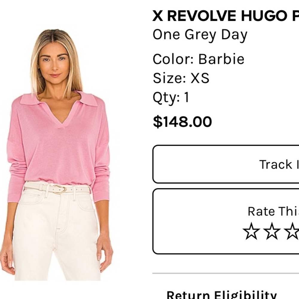Click the XS size value
299x299 pixels.
tap(200, 78)
